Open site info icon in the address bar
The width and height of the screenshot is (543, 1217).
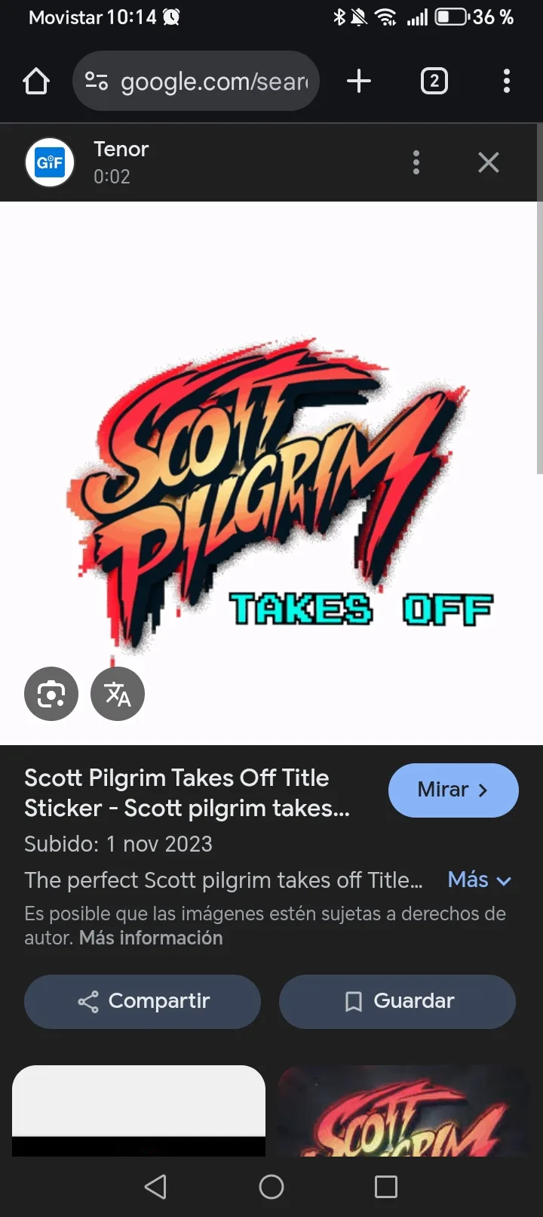click(x=97, y=81)
